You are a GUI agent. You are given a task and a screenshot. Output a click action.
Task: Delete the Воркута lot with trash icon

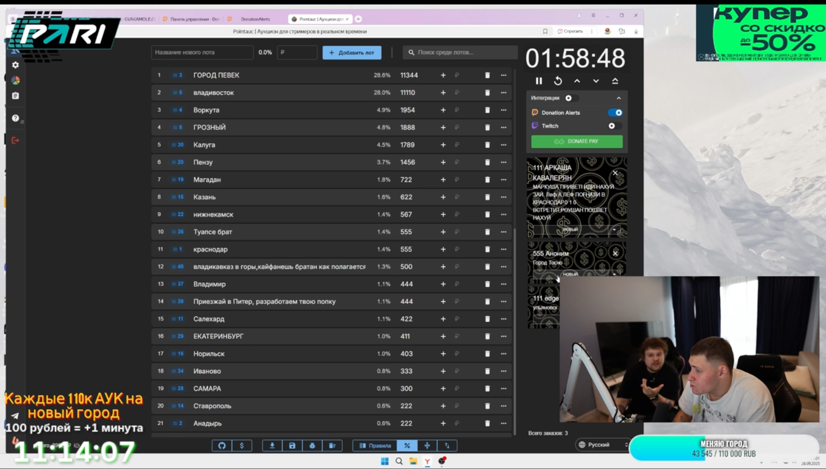[487, 110]
